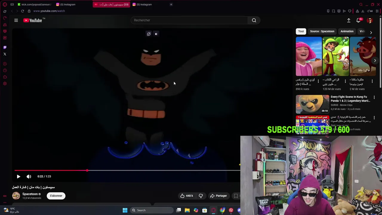Click the browser pin toolbar icon

[x=328, y=11]
